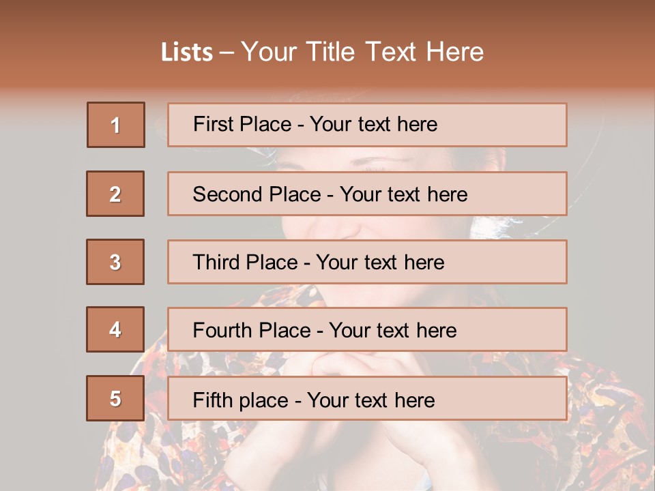Click the number 3 square
The height and width of the screenshot is (491, 655).
coord(115,262)
